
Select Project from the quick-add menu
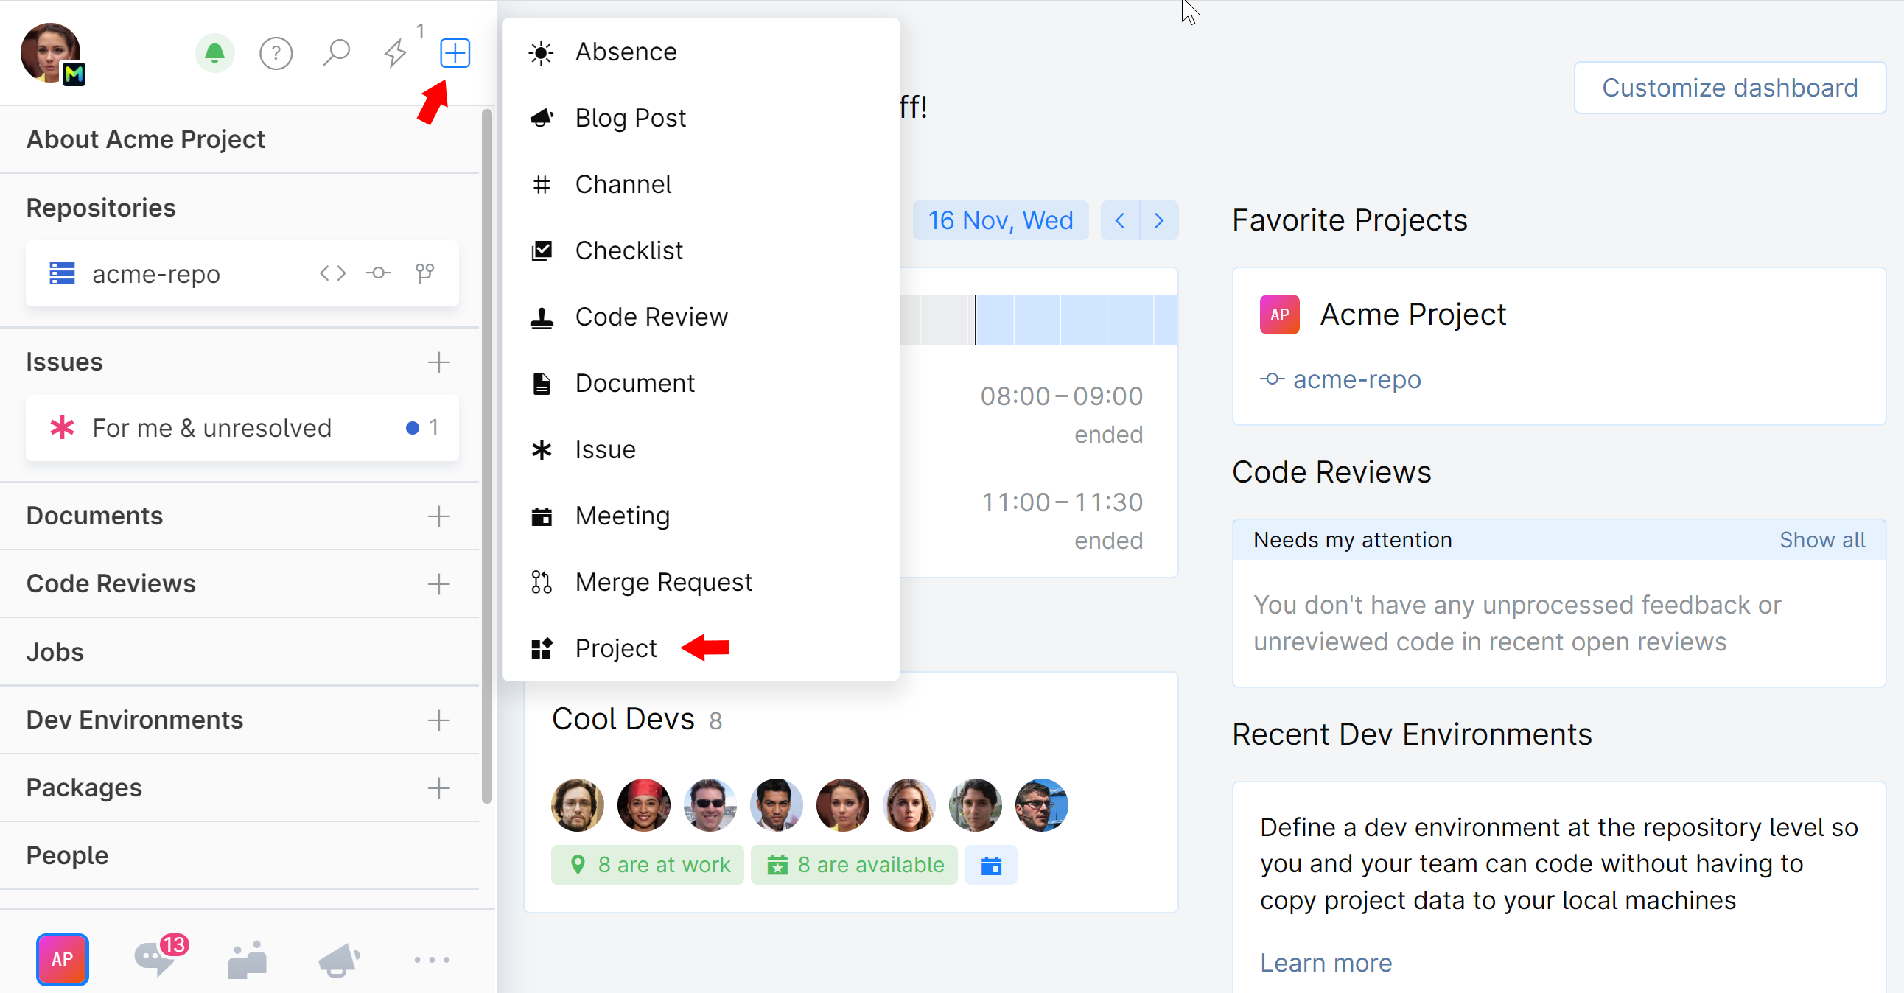pyautogui.click(x=615, y=647)
